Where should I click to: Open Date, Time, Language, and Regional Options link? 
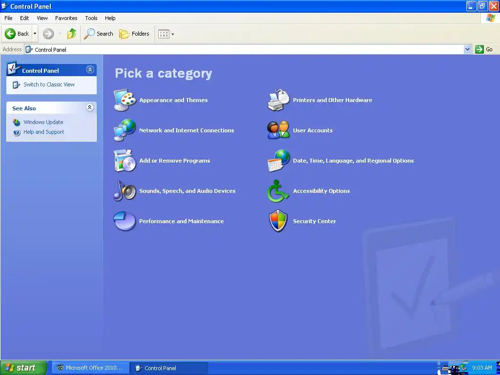[354, 160]
